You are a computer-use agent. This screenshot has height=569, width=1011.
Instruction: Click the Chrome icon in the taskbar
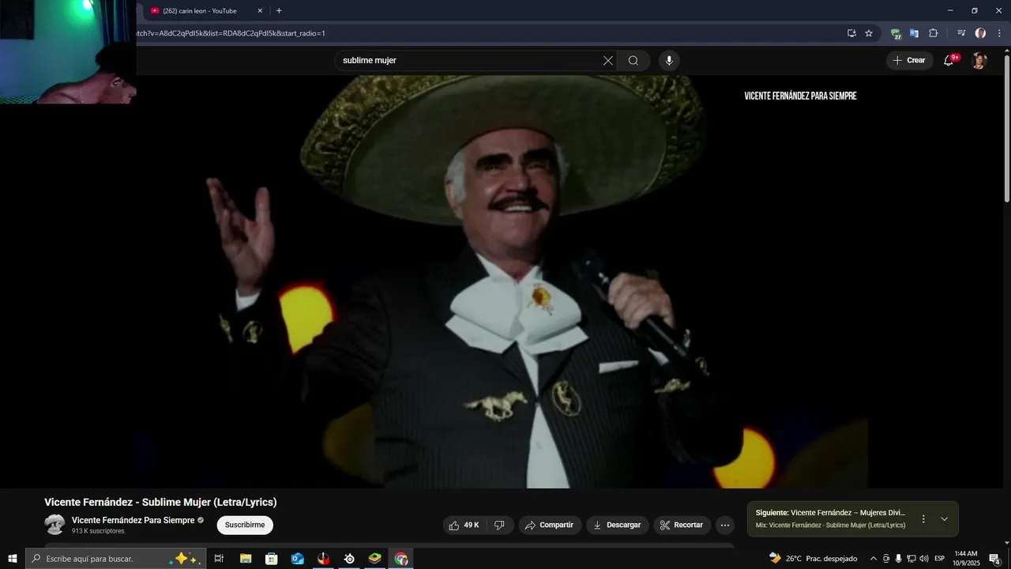[x=401, y=559]
